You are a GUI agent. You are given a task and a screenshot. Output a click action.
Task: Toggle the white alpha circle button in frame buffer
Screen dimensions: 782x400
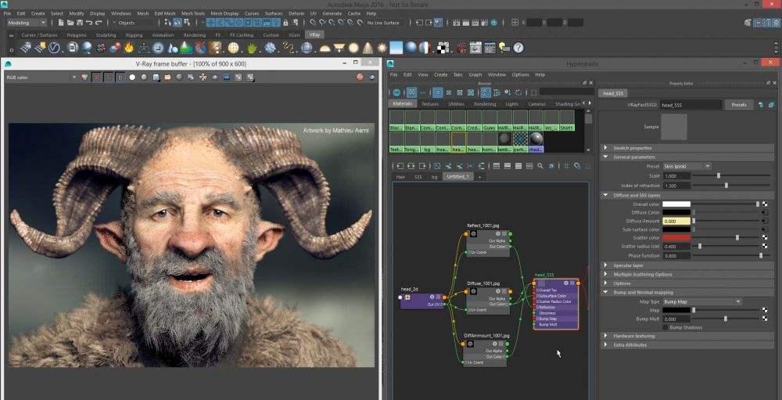(132, 77)
